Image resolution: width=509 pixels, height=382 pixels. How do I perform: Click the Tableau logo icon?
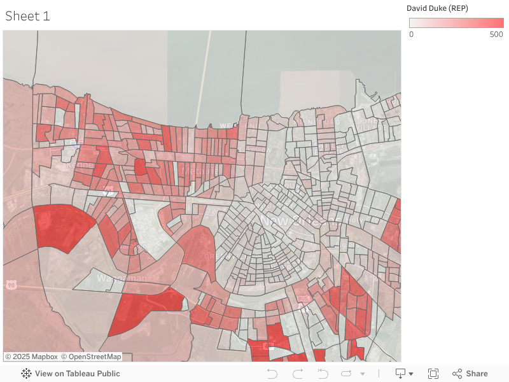coord(26,374)
